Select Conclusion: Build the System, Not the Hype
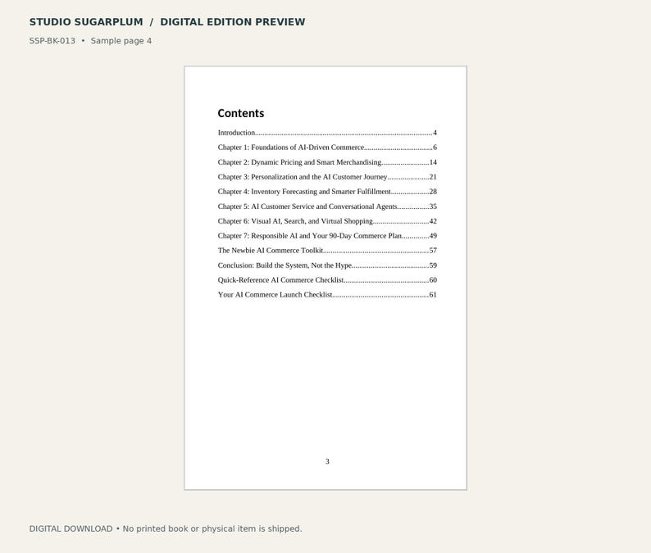The image size is (651, 553). pos(327,265)
